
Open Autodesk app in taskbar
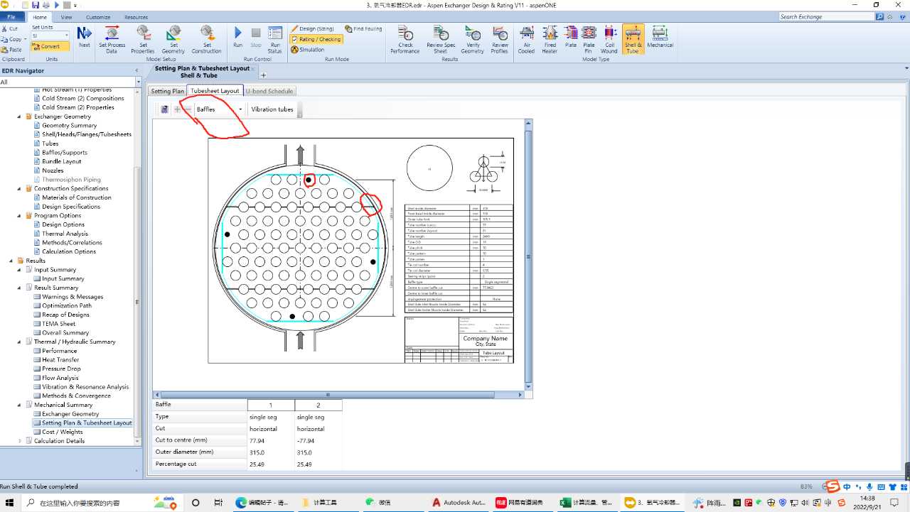pos(459,502)
